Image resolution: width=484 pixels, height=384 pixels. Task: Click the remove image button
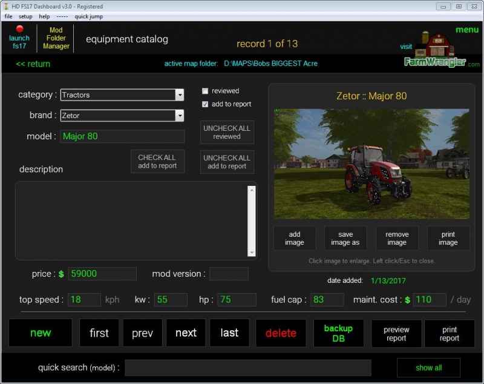click(397, 238)
